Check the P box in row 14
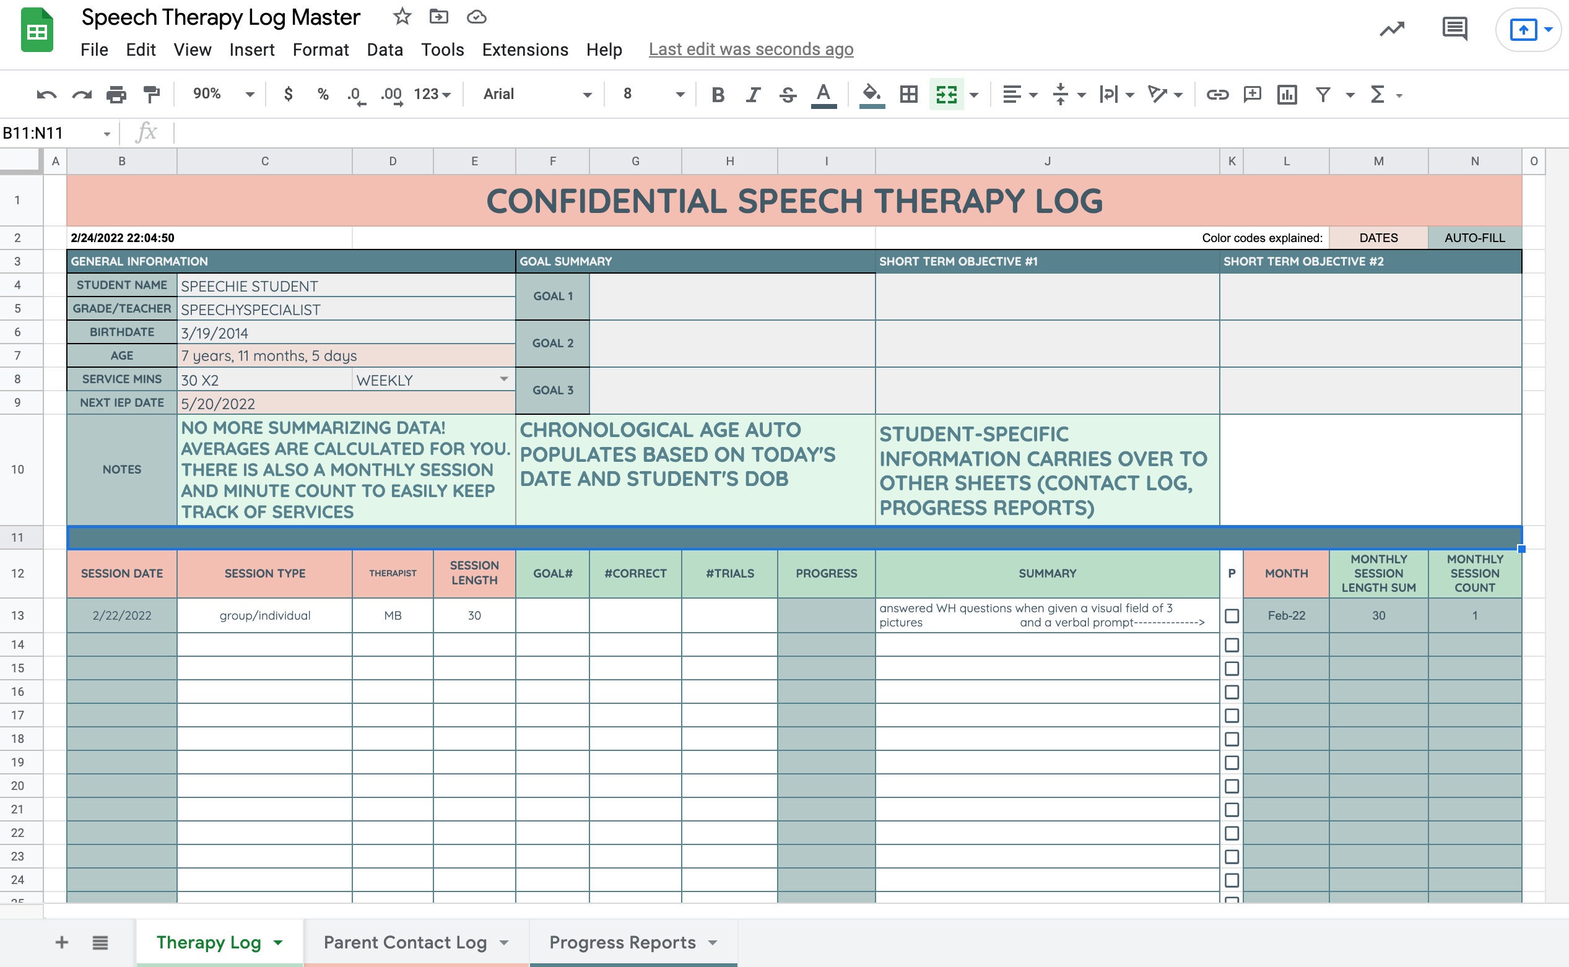Screen dimensions: 1569x967 pos(1232,644)
